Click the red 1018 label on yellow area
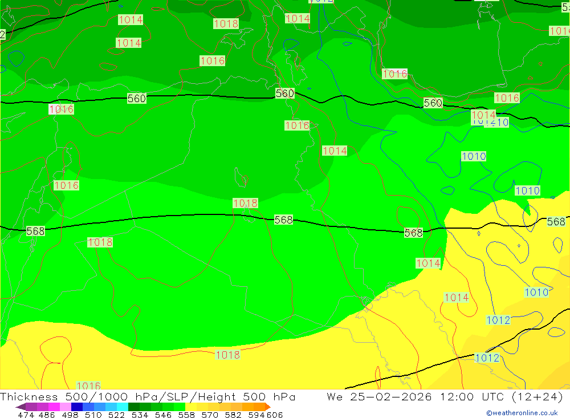This screenshot has width=570, height=418. pyautogui.click(x=227, y=355)
